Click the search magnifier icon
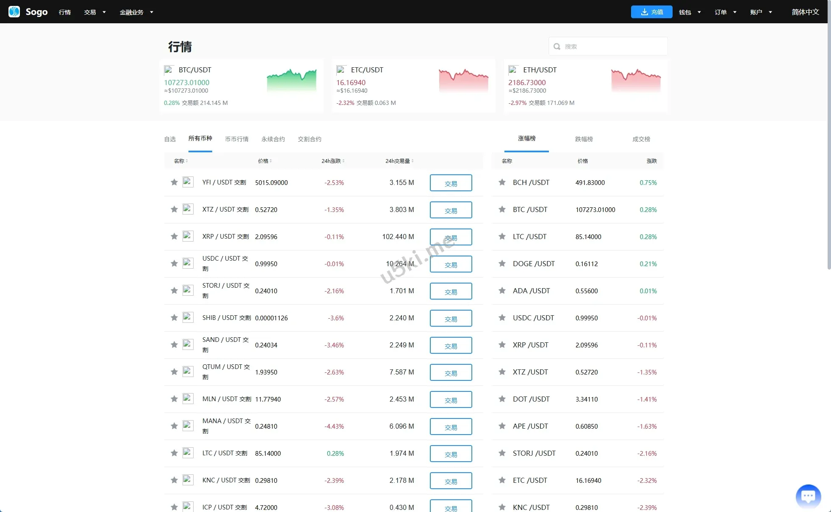Screen dimensions: 831x512 557,47
